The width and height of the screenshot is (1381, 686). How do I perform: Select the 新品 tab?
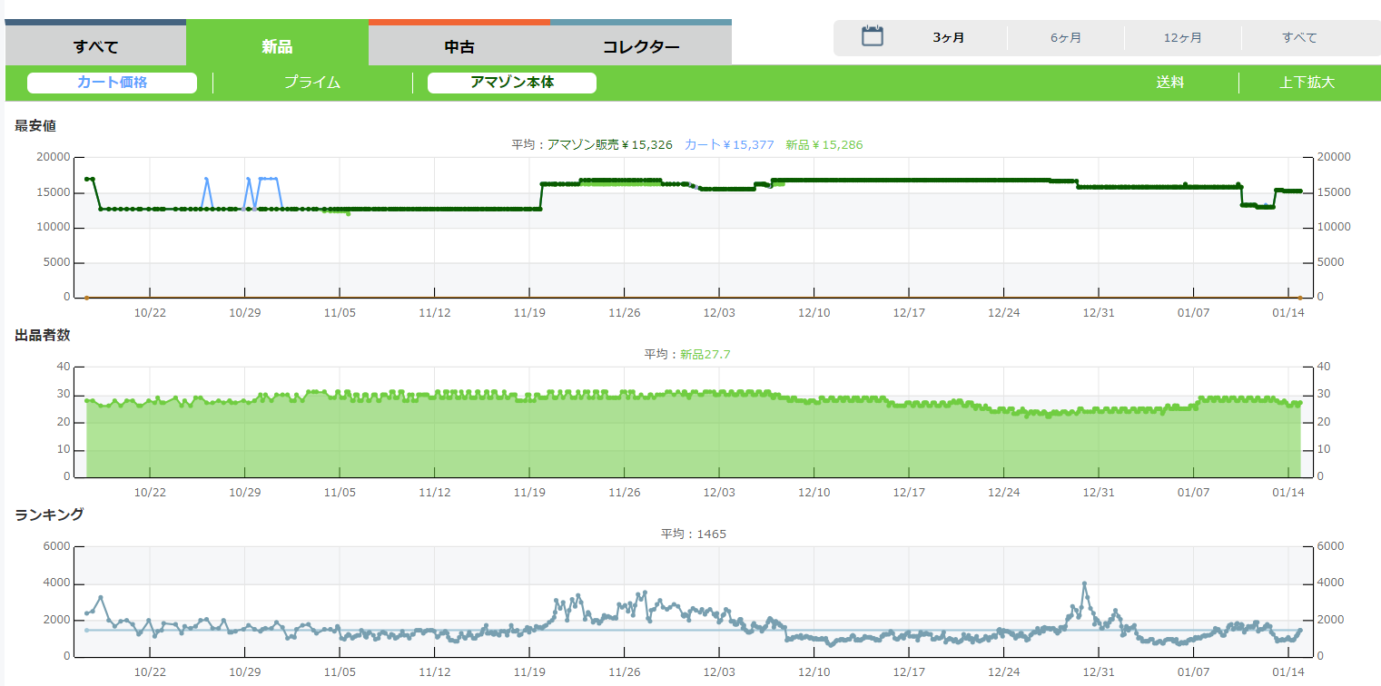(x=277, y=46)
